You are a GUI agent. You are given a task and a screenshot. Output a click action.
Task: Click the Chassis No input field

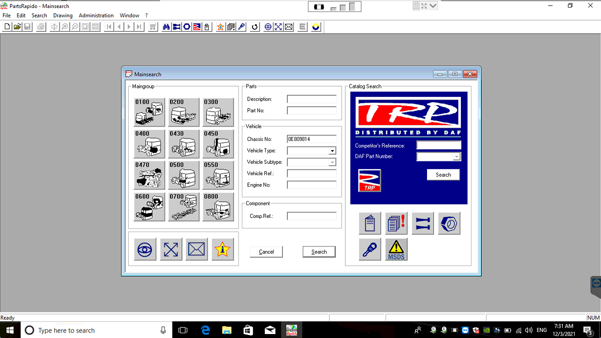pos(311,139)
